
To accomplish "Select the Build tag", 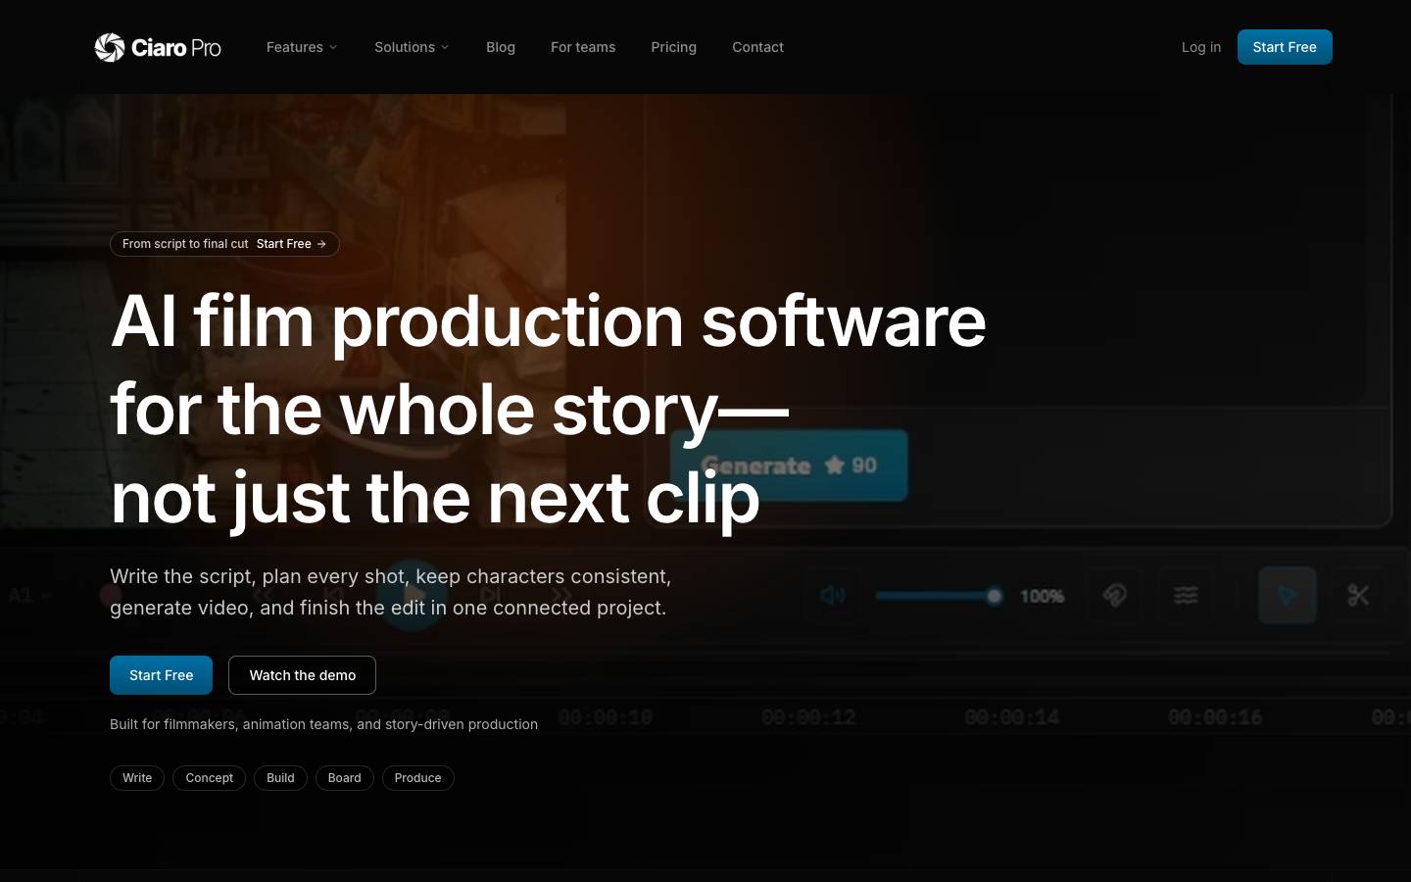I will pos(280,778).
